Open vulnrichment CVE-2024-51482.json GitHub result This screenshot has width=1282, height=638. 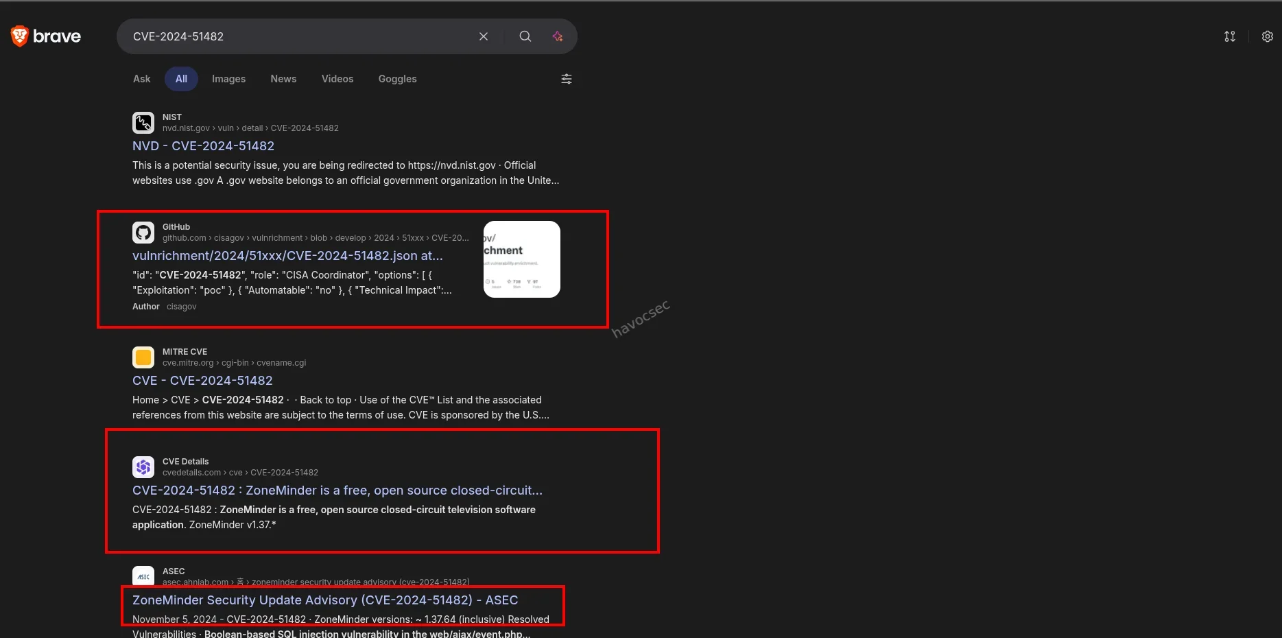point(287,256)
